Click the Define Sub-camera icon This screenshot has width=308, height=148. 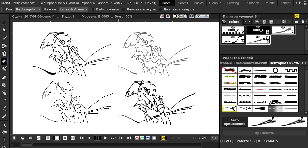48,138
